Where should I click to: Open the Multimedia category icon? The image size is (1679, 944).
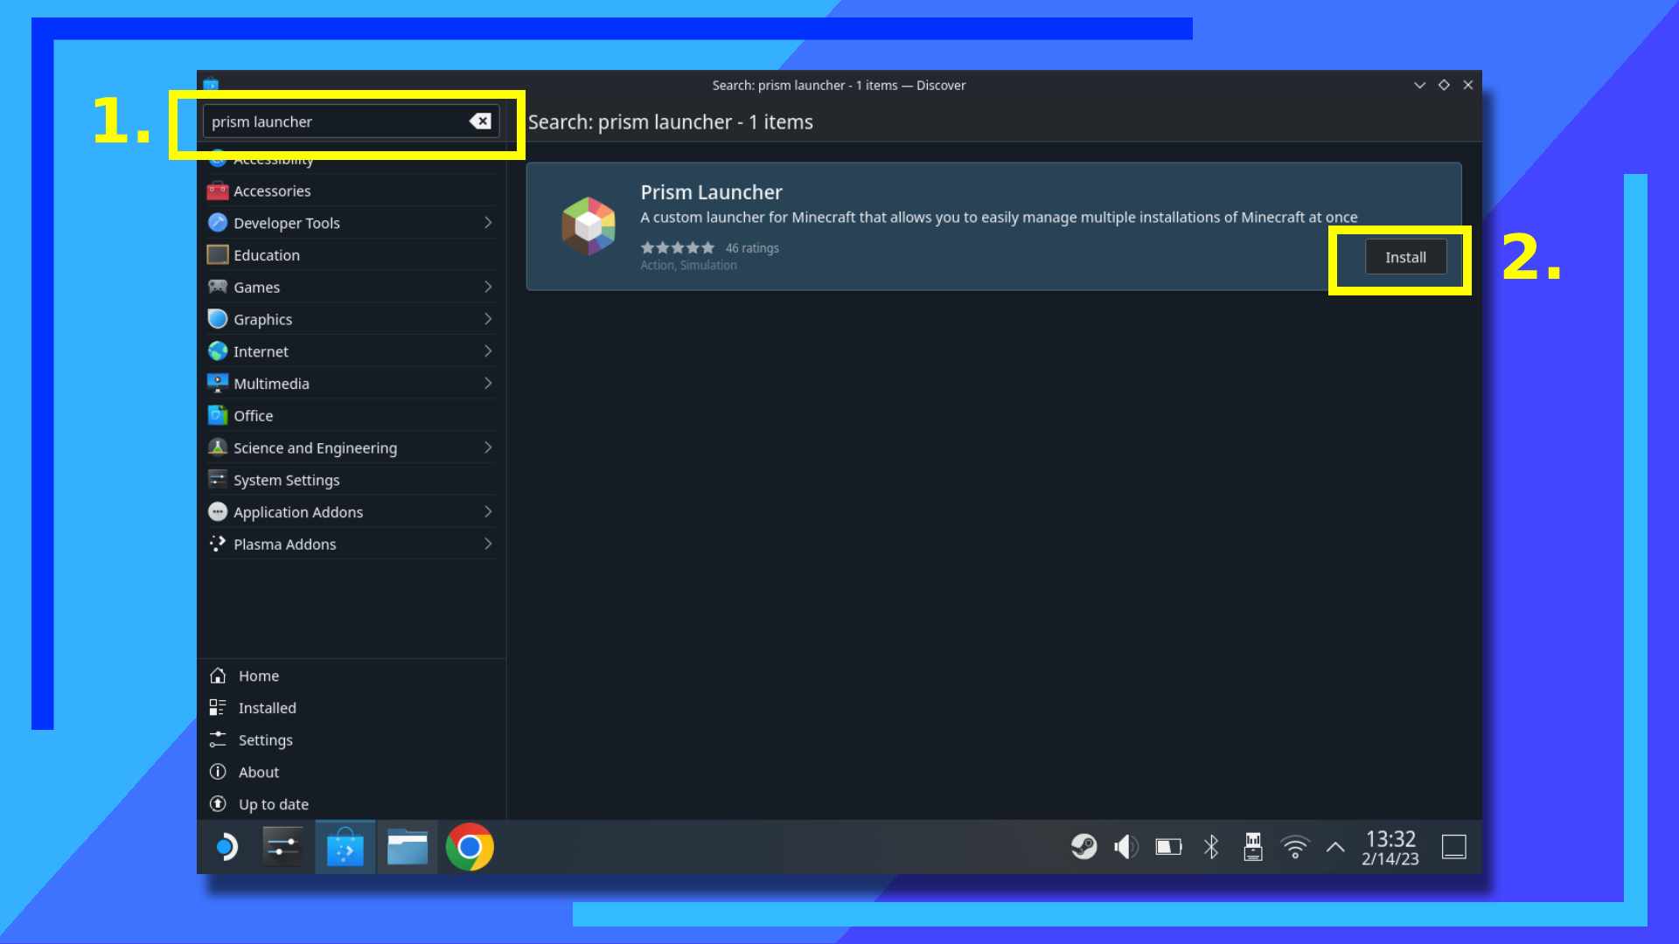218,383
